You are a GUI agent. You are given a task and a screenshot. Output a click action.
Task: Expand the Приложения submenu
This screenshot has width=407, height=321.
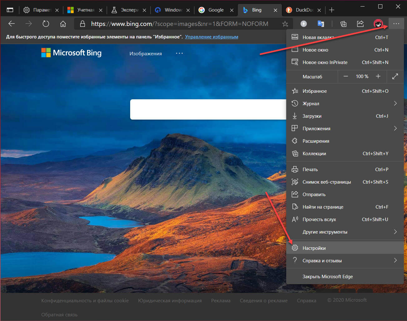coord(345,128)
